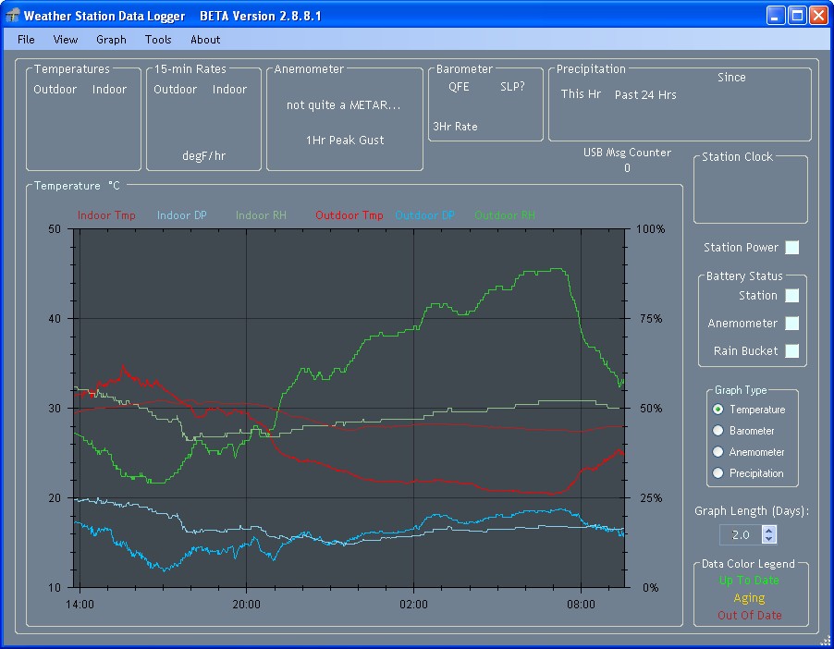
Task: Click the '1Hr Peak Gust' label
Action: click(345, 141)
